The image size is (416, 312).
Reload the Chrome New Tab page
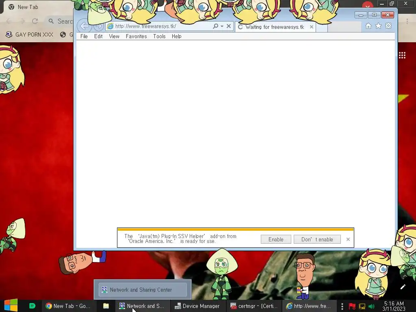coord(35,21)
